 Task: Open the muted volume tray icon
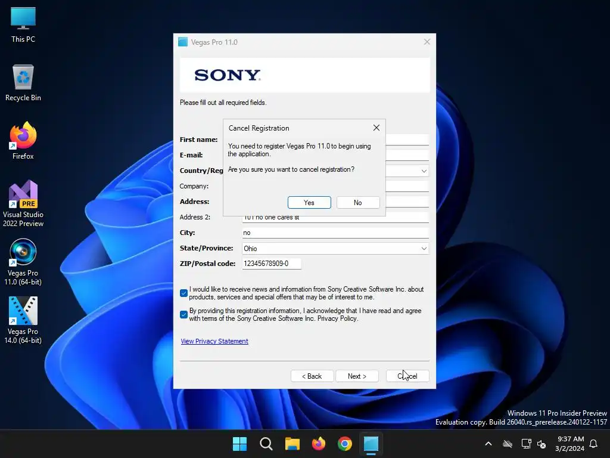click(541, 444)
